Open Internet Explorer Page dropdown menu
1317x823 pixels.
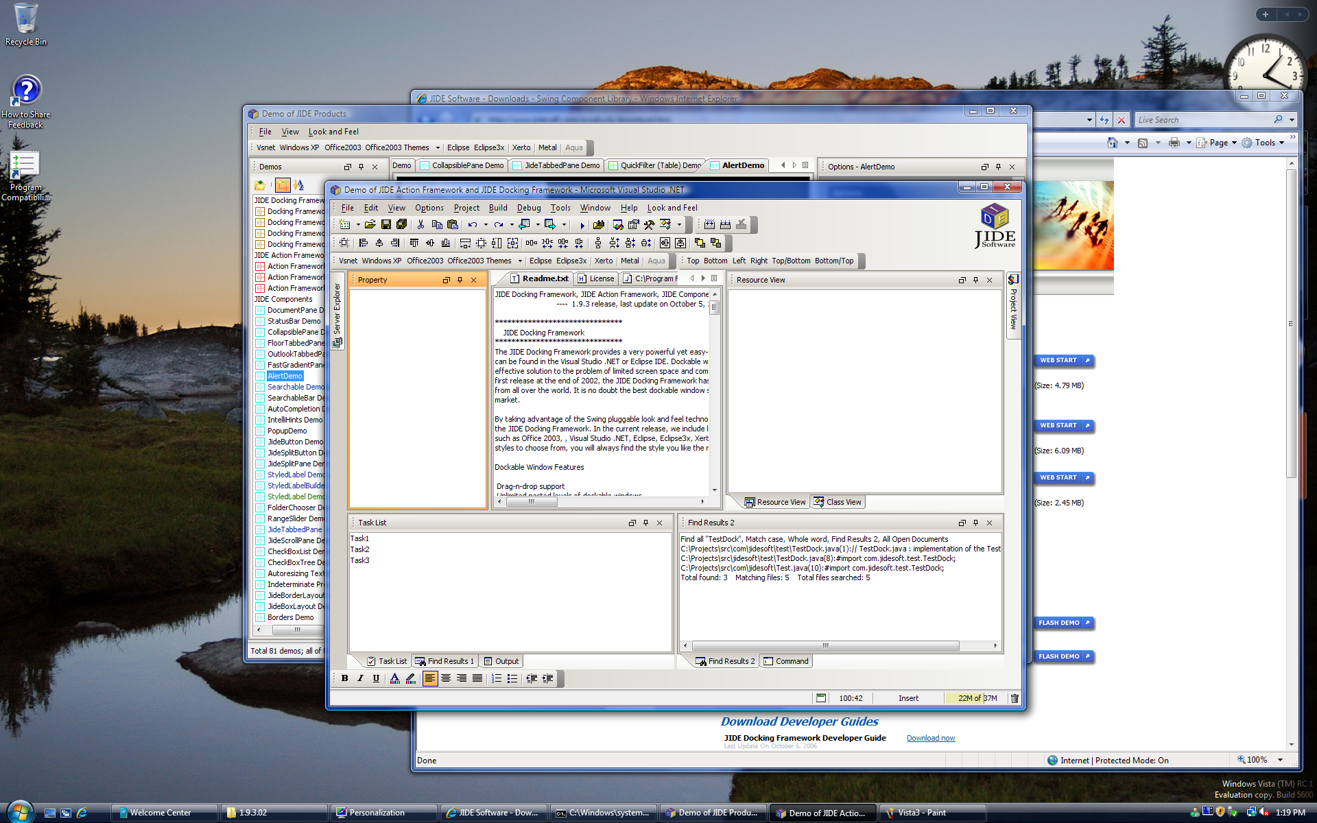point(1216,143)
